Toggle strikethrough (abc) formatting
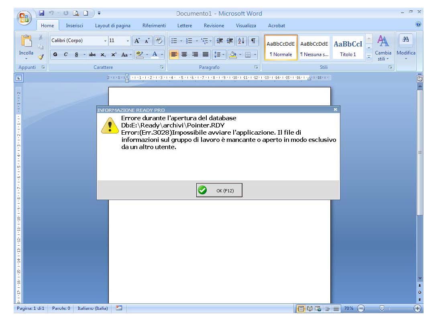This screenshot has height=315, width=446. [x=92, y=55]
